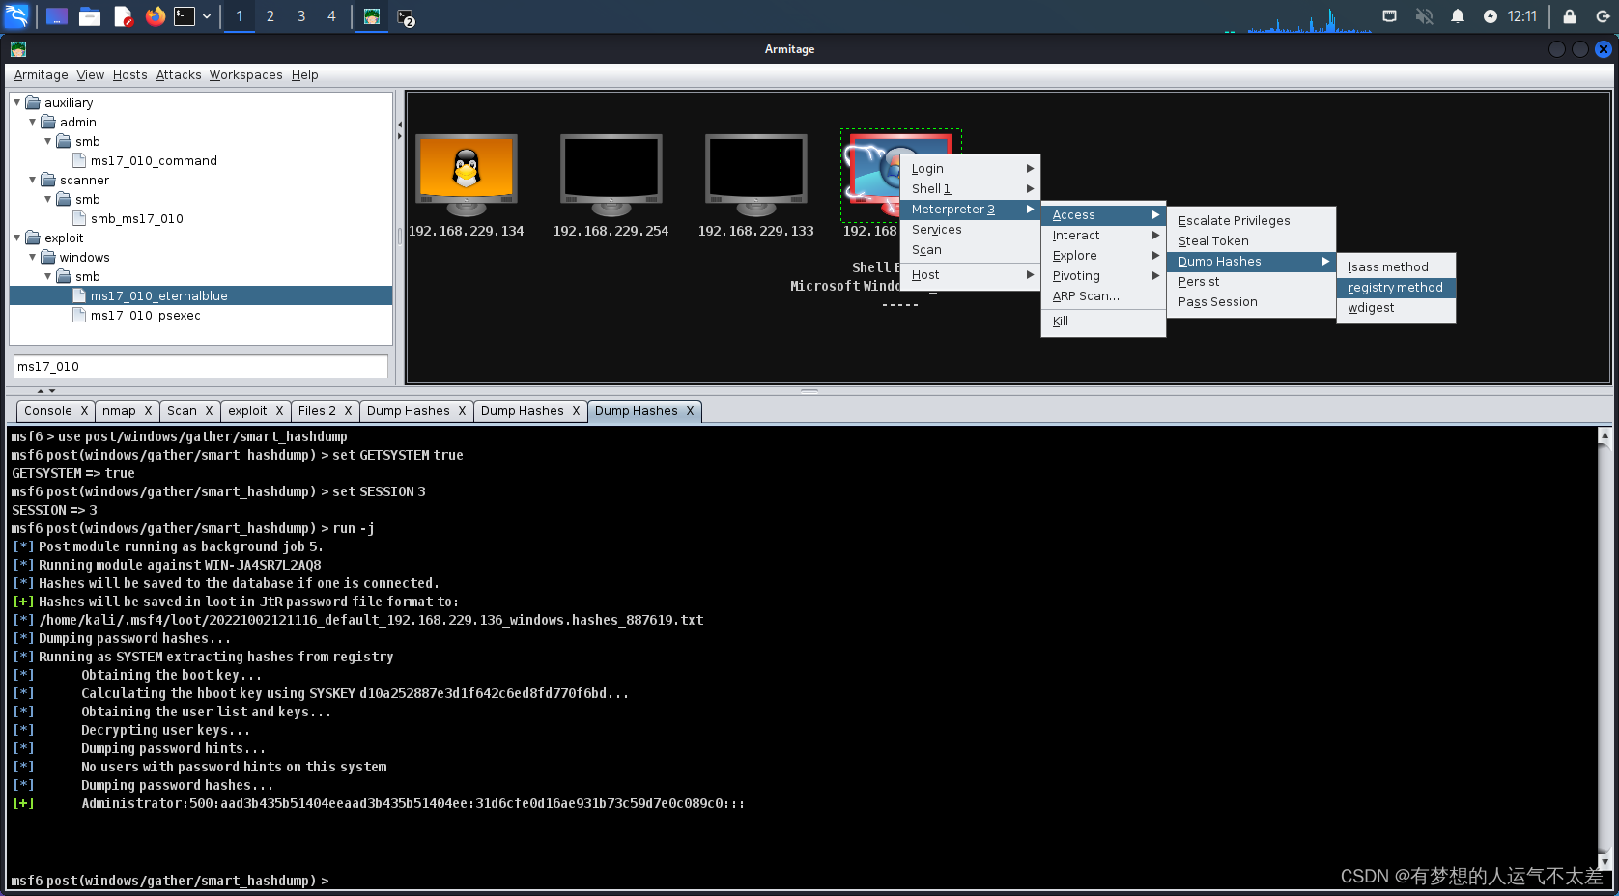Viewport: 1619px width, 896px height.
Task: Choose Persist option
Action: tap(1251, 282)
